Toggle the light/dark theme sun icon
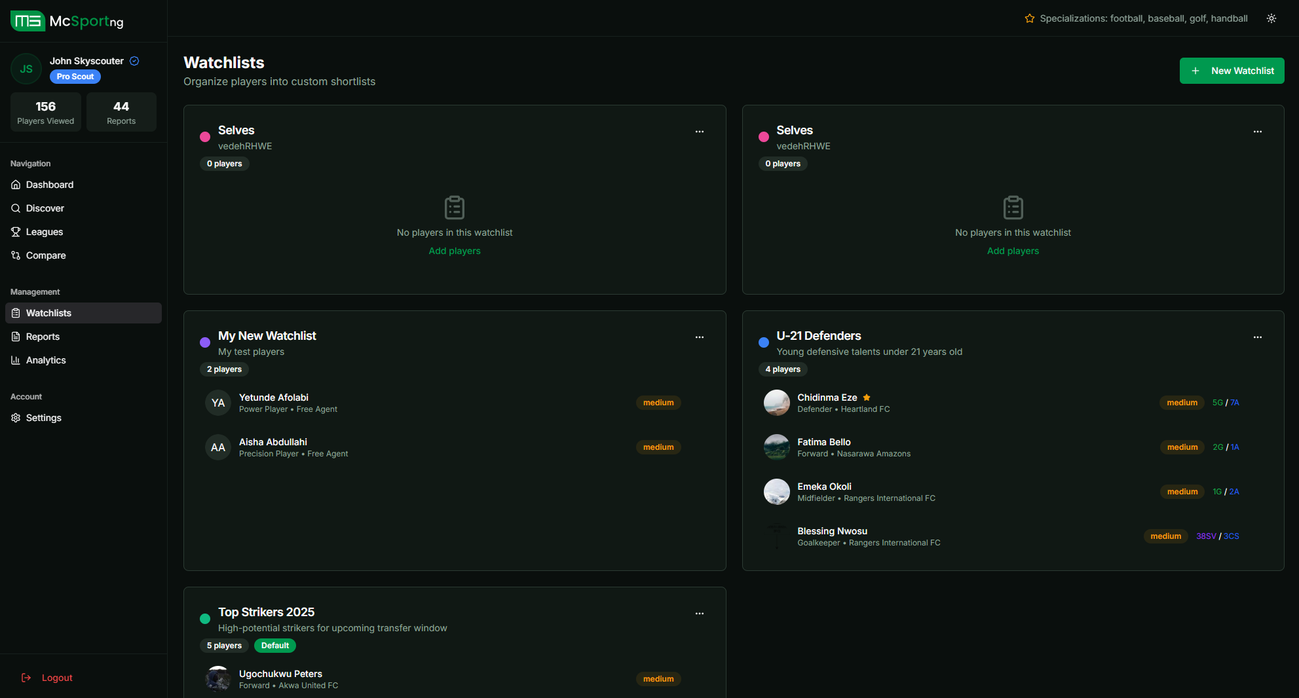Screen dimensions: 1299x698 pyautogui.click(x=1271, y=18)
